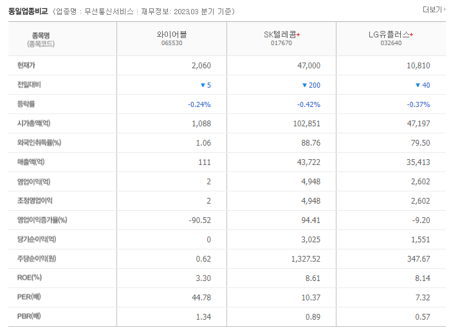Viewport: 451px width, 330px height.
Task: Select stock code 032640
Action: 391,43
